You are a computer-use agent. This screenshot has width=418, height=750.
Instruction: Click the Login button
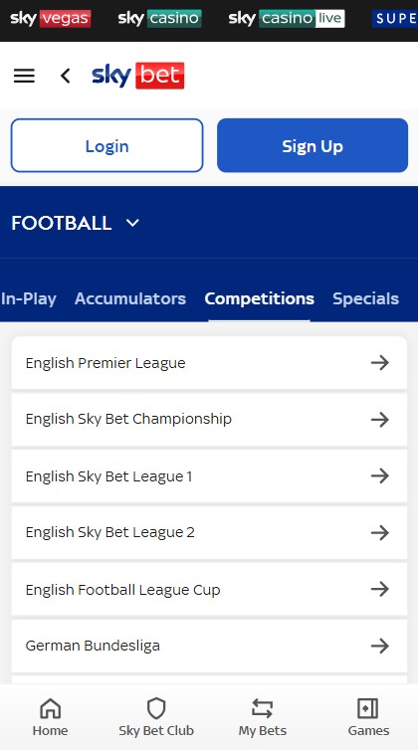tap(107, 145)
